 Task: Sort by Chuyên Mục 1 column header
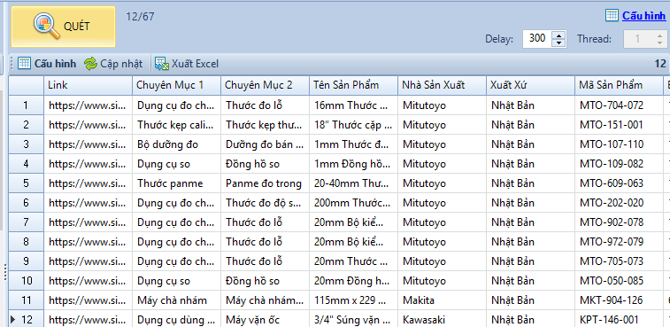click(x=176, y=85)
